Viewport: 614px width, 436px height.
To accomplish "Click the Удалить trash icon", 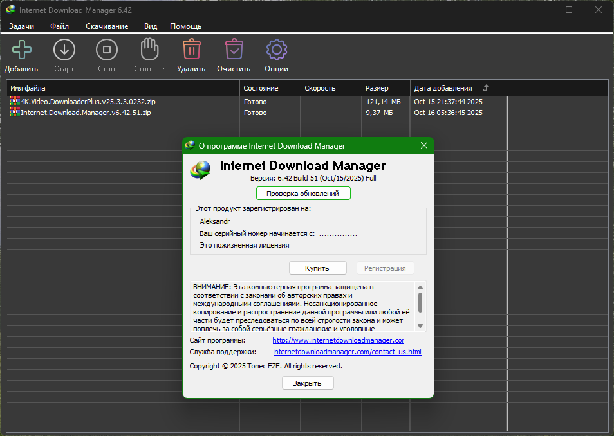I will (191, 50).
